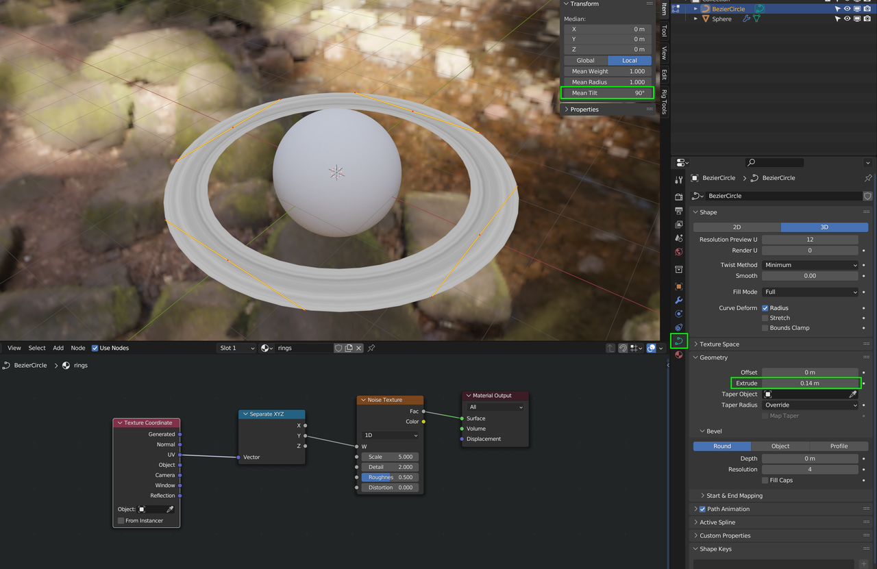
Task: Click the Noise Texture Roughness slider
Action: [390, 477]
